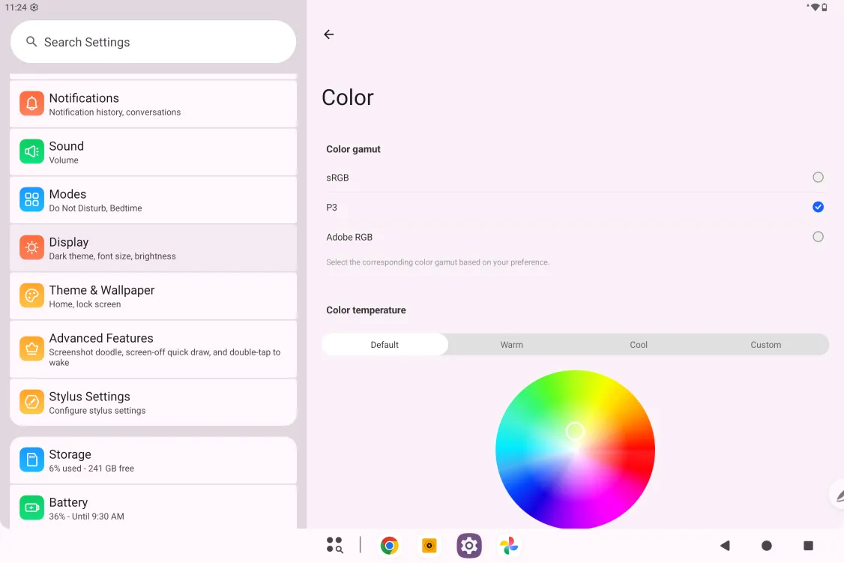Click the Notifications bell icon
The width and height of the screenshot is (844, 563).
(x=31, y=103)
